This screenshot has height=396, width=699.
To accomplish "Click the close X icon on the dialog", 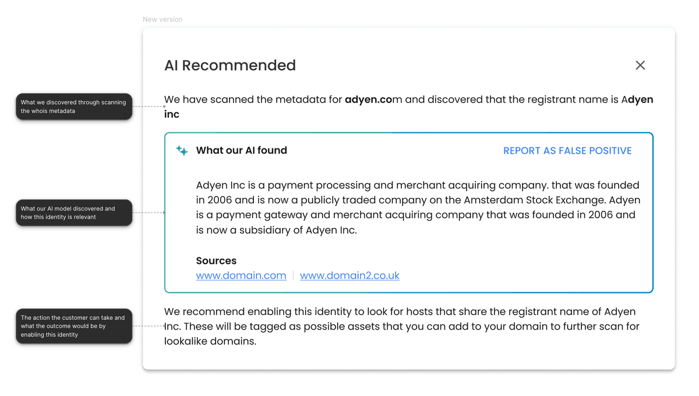I will coord(640,65).
